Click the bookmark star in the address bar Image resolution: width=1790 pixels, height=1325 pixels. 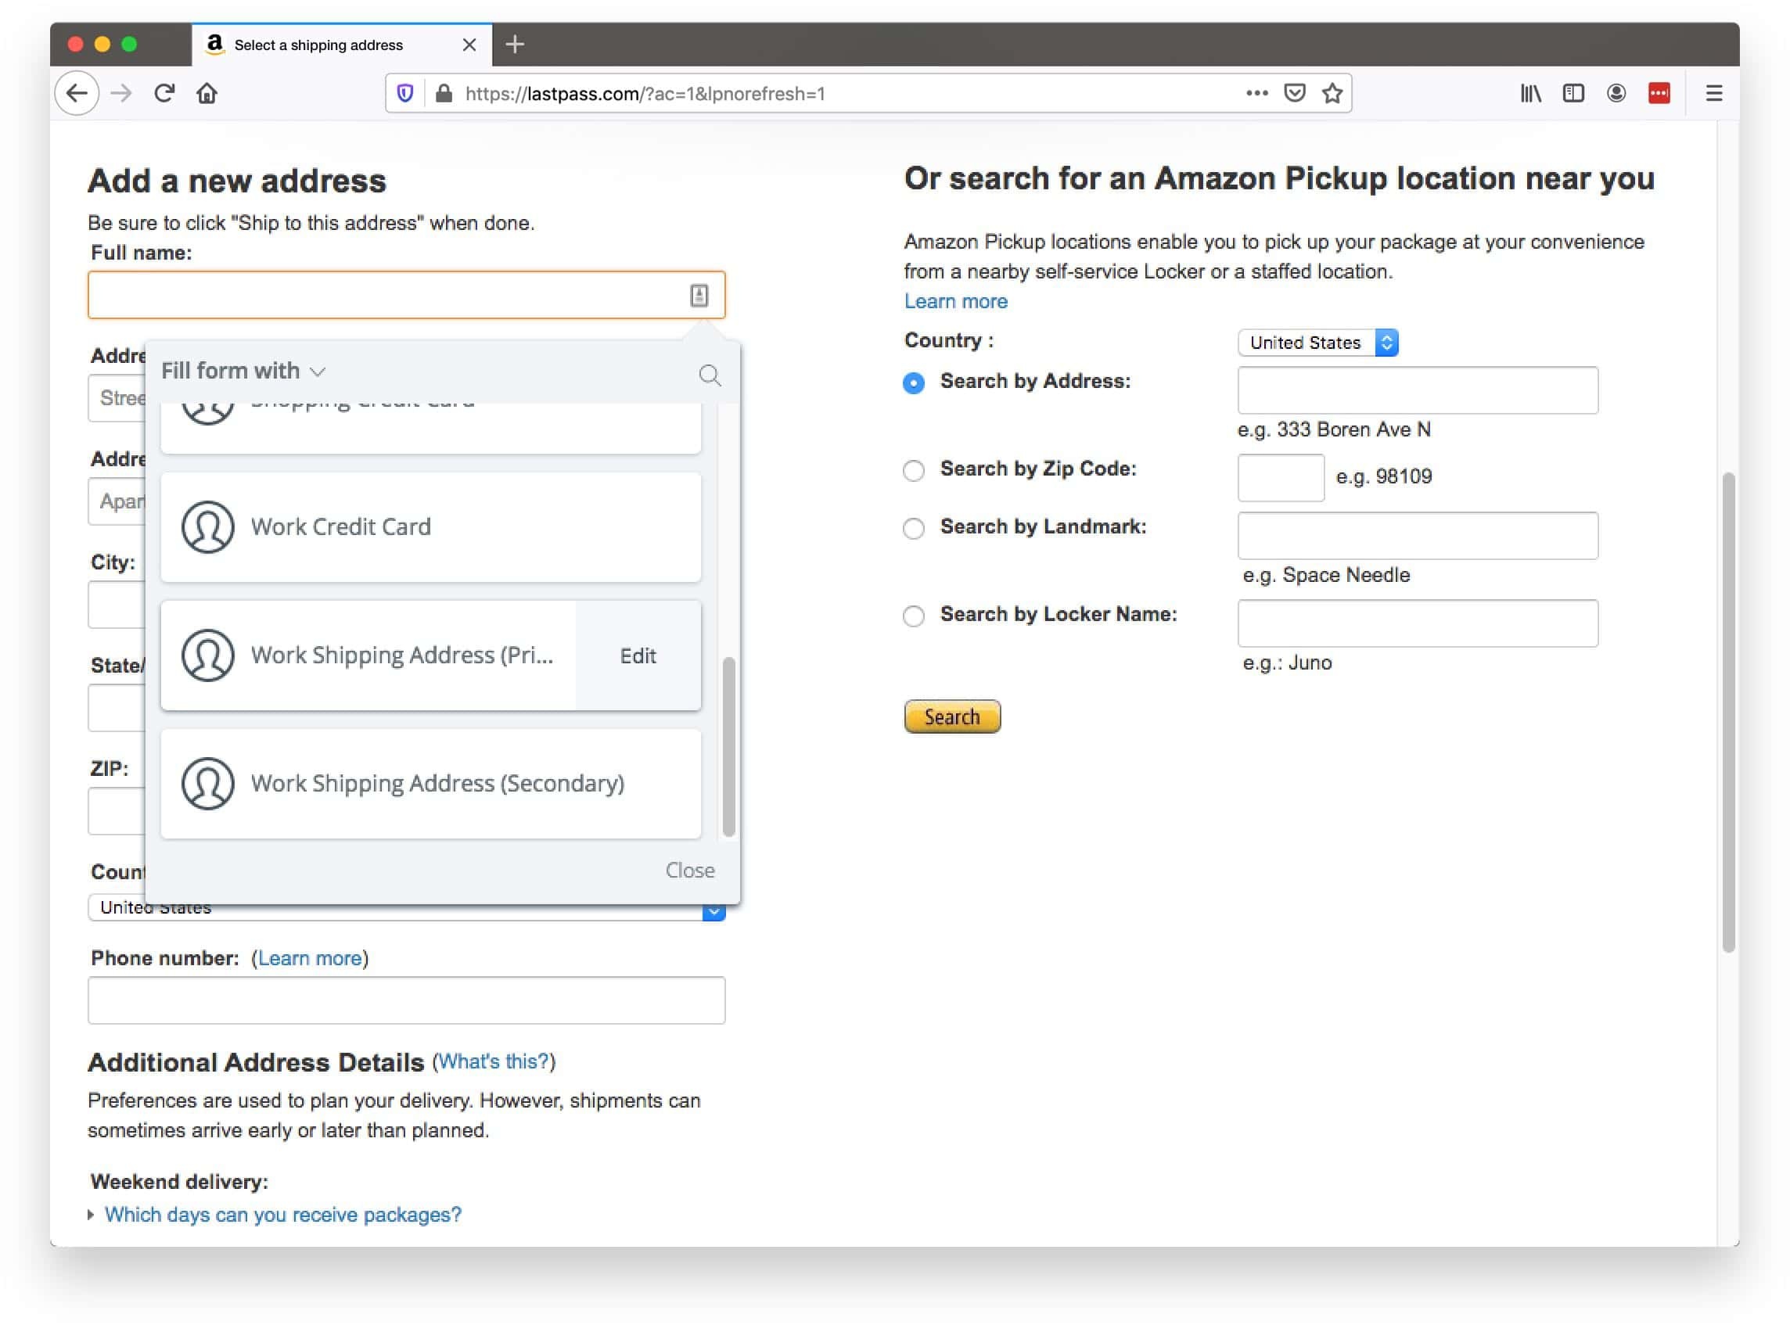[1332, 93]
